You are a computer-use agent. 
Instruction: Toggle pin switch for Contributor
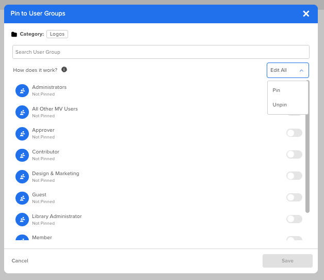294,154
